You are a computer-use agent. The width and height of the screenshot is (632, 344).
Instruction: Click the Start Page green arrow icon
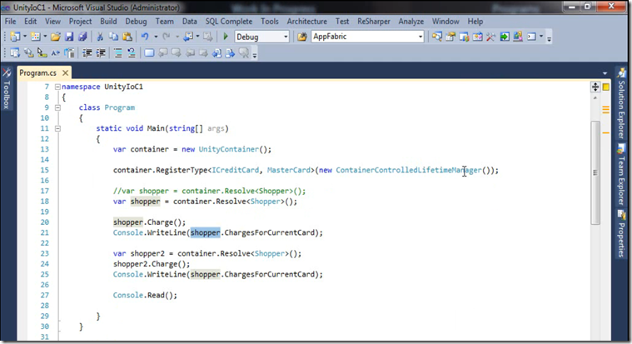pyautogui.click(x=505, y=37)
